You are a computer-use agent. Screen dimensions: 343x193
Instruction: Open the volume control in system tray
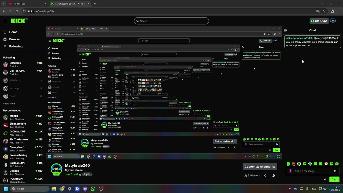click(325, 189)
